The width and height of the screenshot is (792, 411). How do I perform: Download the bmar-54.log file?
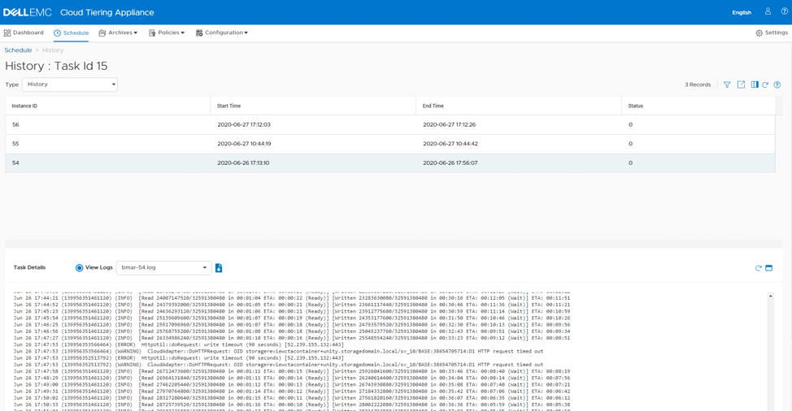(219, 268)
